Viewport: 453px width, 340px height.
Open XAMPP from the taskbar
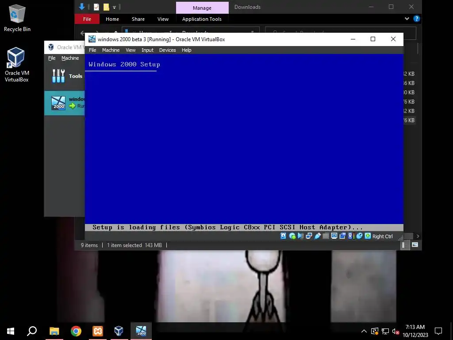tap(98, 331)
